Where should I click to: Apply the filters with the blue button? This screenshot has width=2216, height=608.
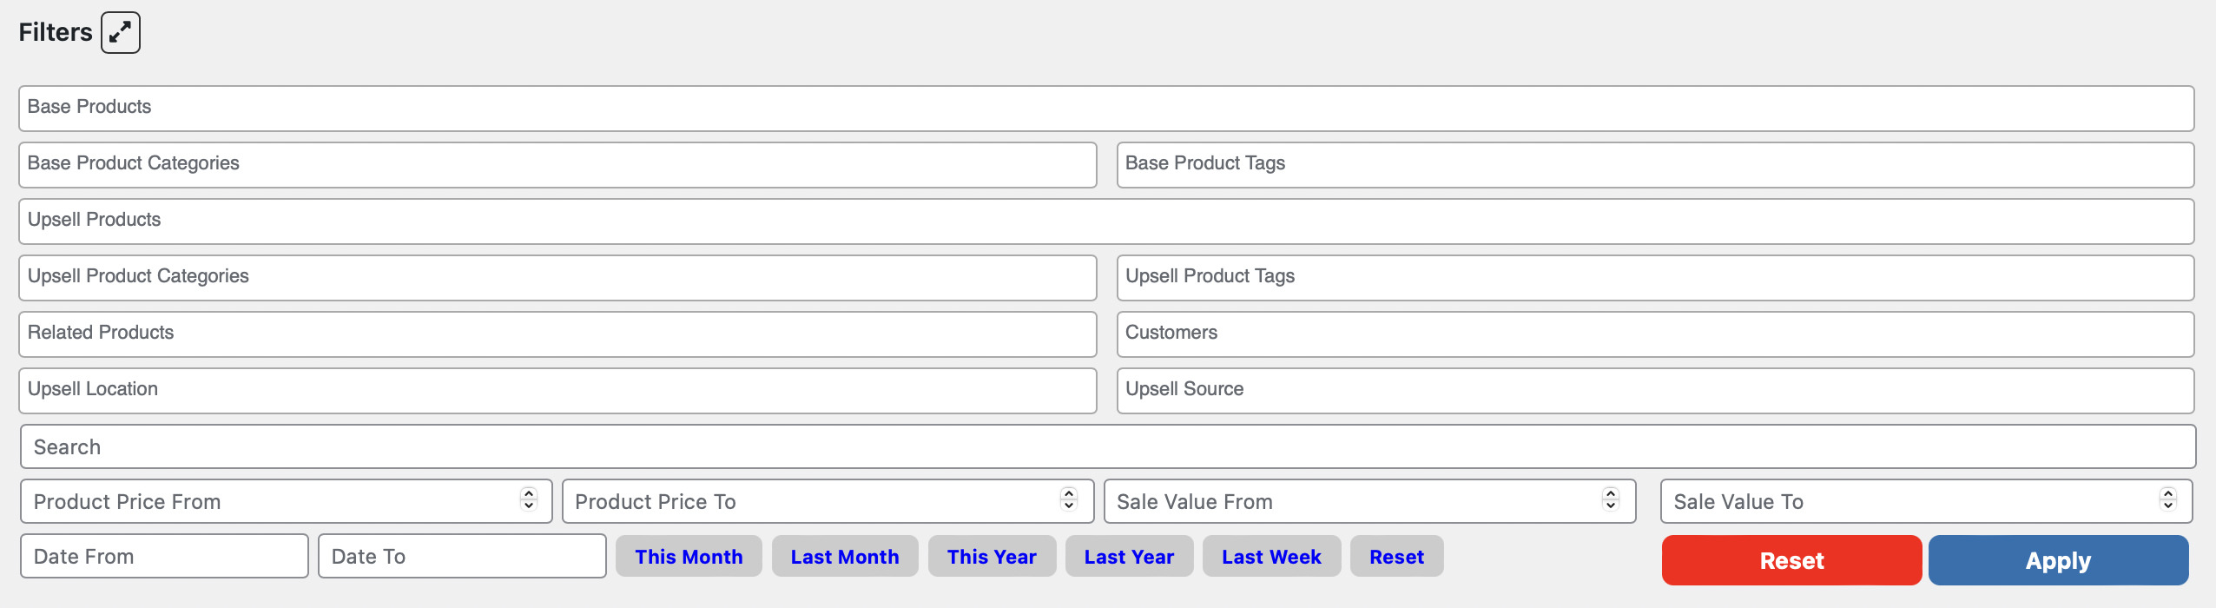pyautogui.click(x=2058, y=560)
